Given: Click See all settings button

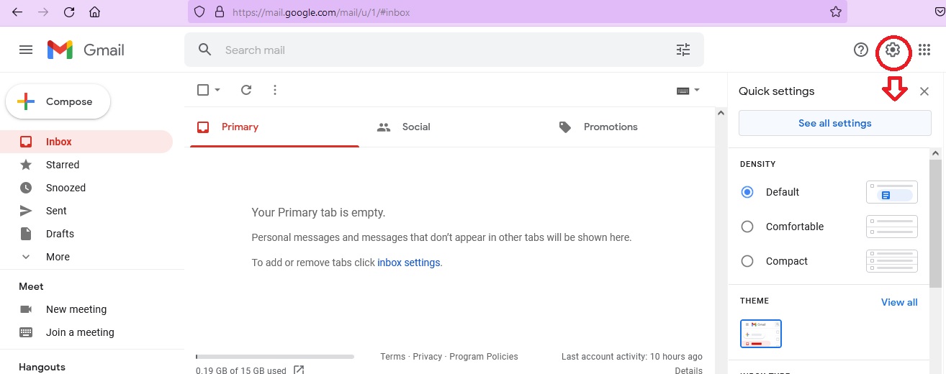Looking at the screenshot, I should (835, 123).
